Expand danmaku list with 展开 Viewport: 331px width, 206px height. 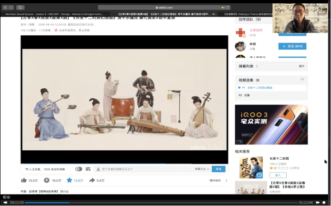point(301,66)
